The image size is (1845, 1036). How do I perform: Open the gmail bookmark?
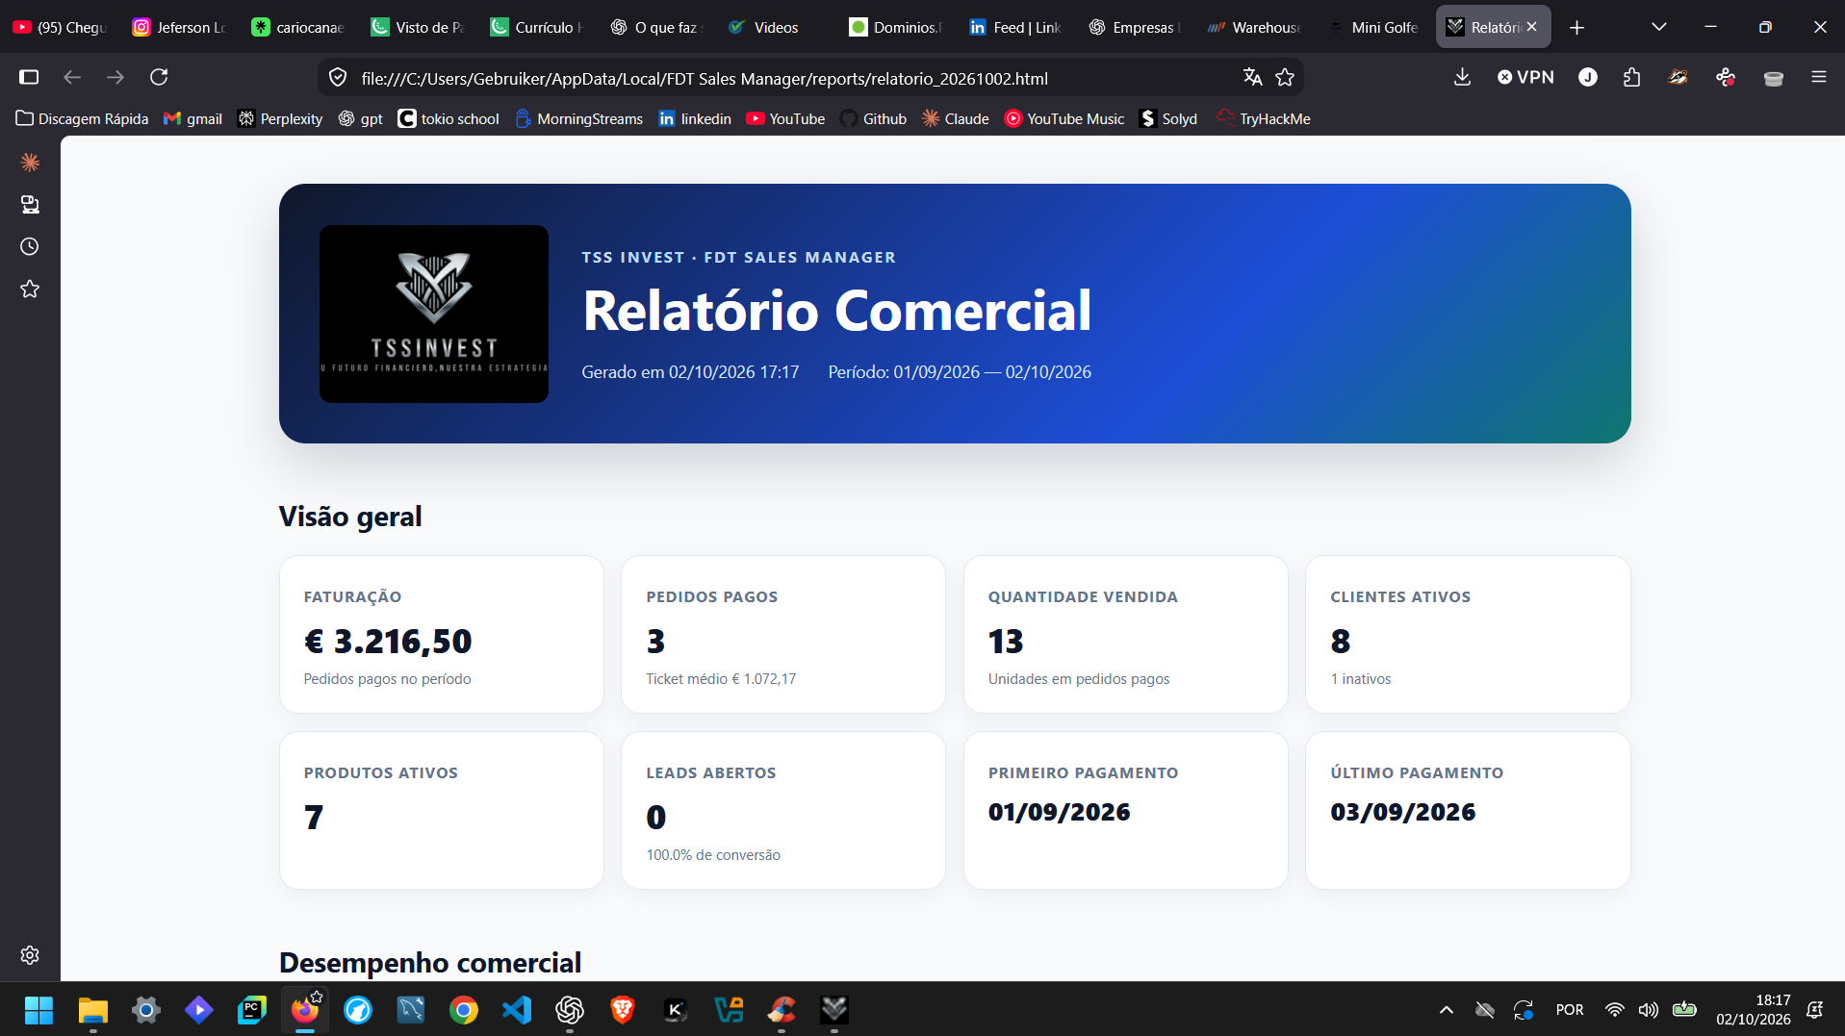click(193, 118)
